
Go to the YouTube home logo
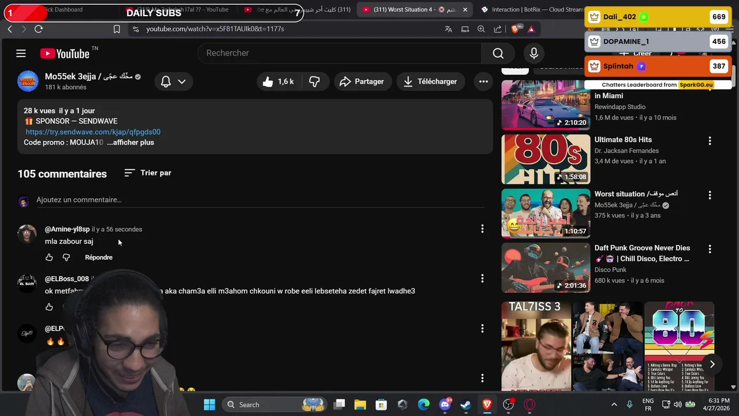pos(65,53)
